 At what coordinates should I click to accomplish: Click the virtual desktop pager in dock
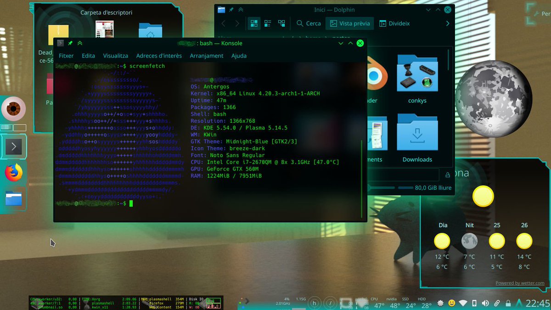point(13,127)
